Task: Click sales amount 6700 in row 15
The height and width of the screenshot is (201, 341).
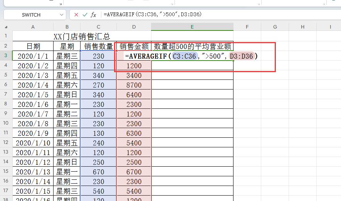Action: 134,172
